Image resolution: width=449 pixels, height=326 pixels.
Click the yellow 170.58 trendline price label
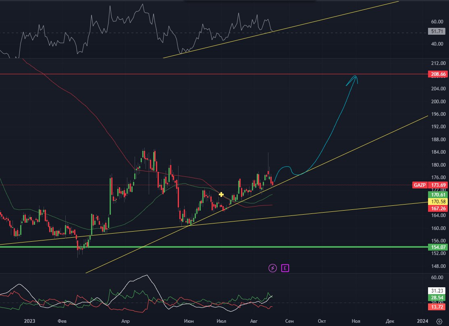438,201
